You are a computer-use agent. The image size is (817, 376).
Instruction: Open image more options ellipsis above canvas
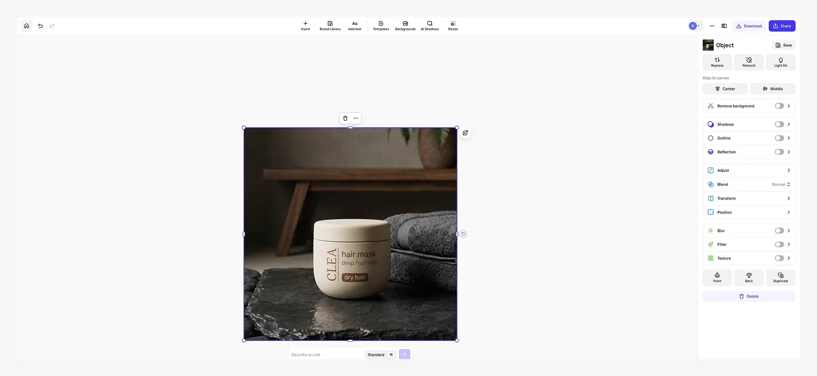coord(356,118)
